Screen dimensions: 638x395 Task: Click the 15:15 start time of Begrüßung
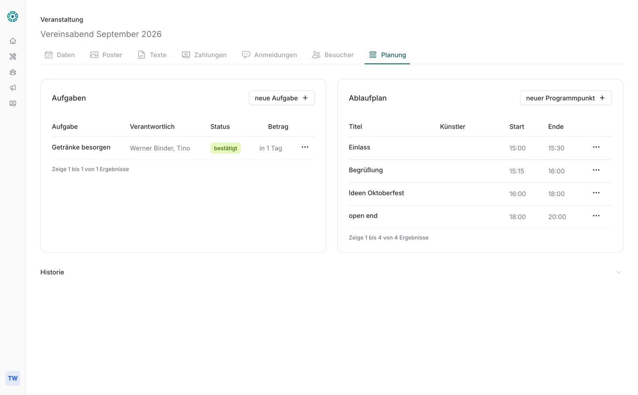(x=517, y=171)
